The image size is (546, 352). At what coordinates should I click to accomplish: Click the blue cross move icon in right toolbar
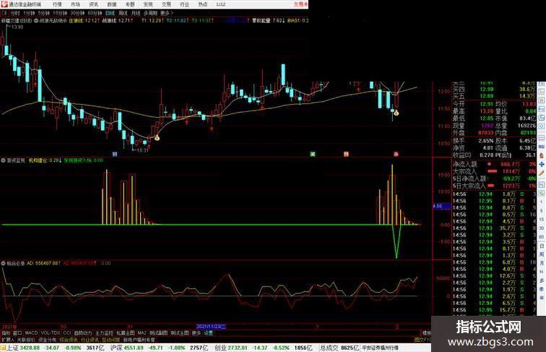(x=541, y=164)
